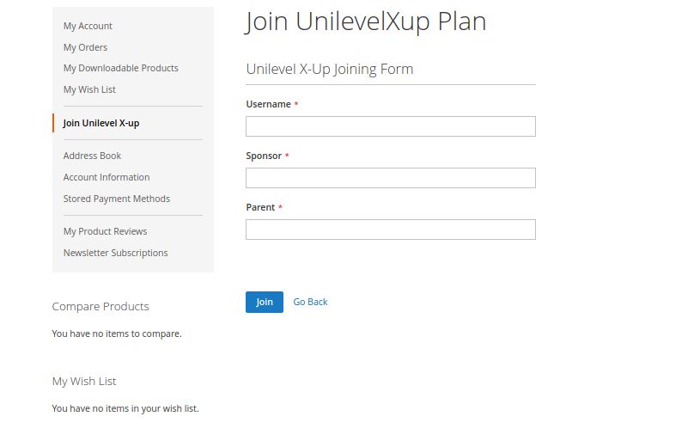This screenshot has height=447, width=694.
Task: Click the Go Back link
Action: [310, 302]
